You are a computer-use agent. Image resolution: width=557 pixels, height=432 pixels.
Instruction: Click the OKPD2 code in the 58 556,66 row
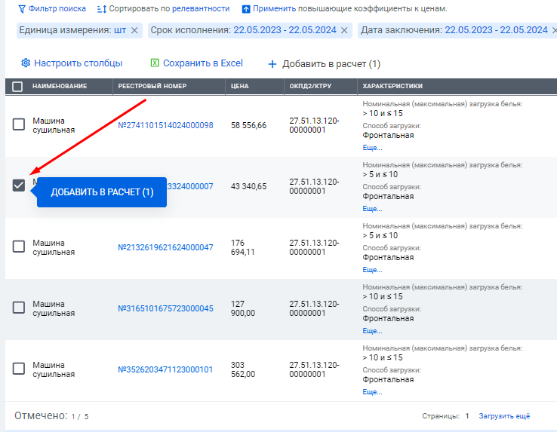coord(314,125)
